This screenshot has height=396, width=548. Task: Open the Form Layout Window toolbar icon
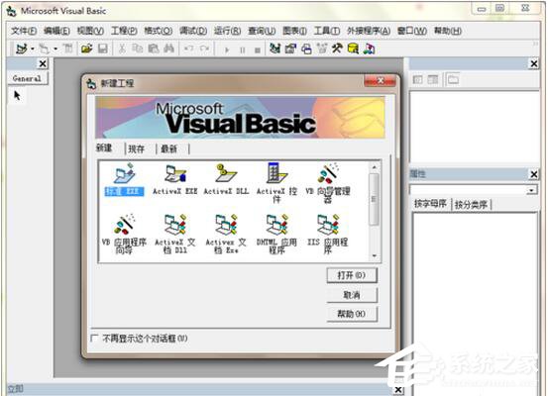[306, 49]
